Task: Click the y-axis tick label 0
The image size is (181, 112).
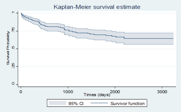Action: coord(13,84)
